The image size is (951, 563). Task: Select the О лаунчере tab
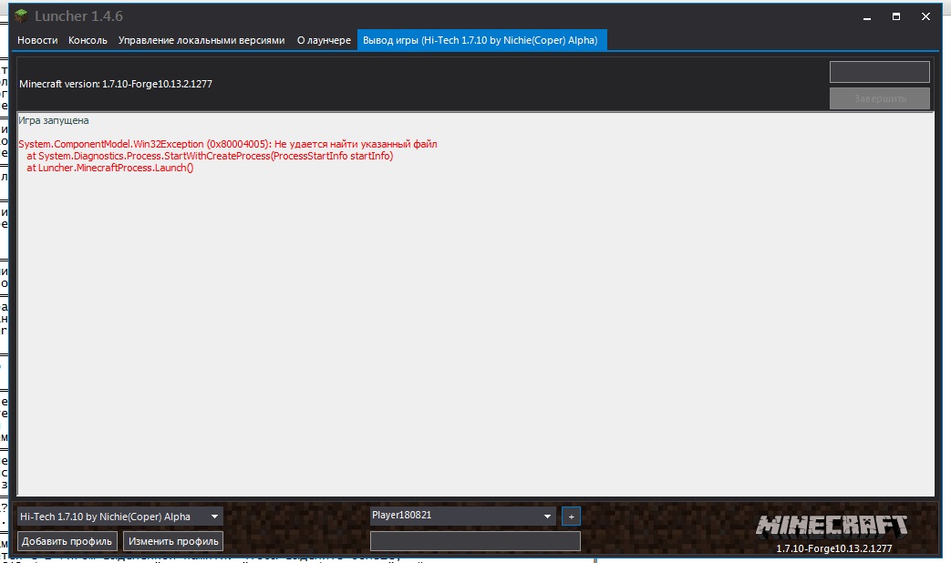pyautogui.click(x=324, y=41)
